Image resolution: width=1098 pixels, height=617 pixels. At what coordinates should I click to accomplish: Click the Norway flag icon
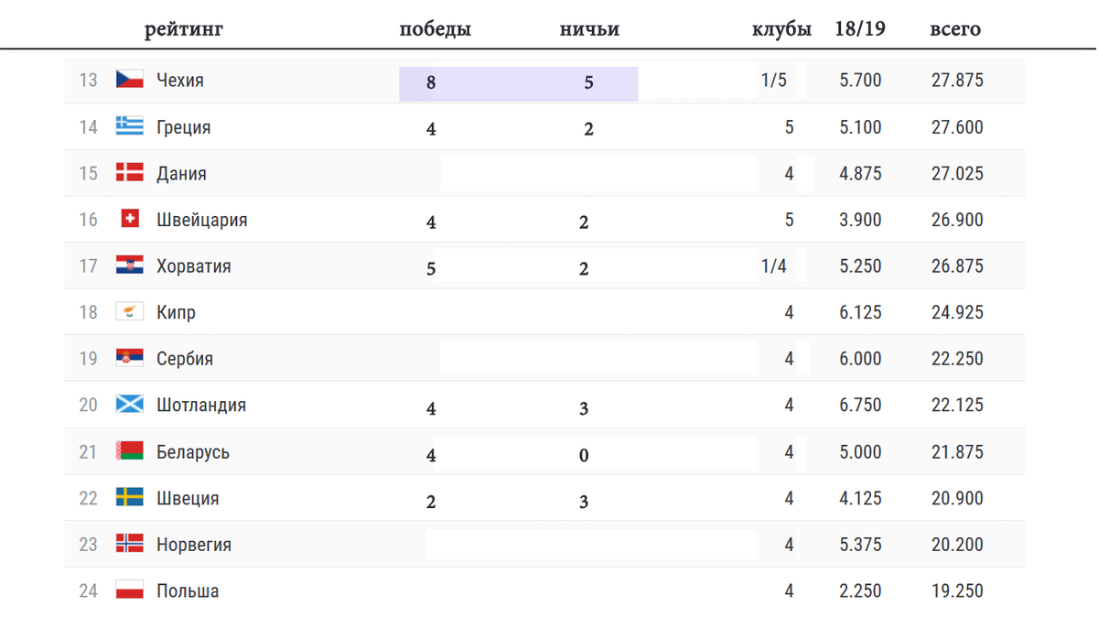coord(130,544)
